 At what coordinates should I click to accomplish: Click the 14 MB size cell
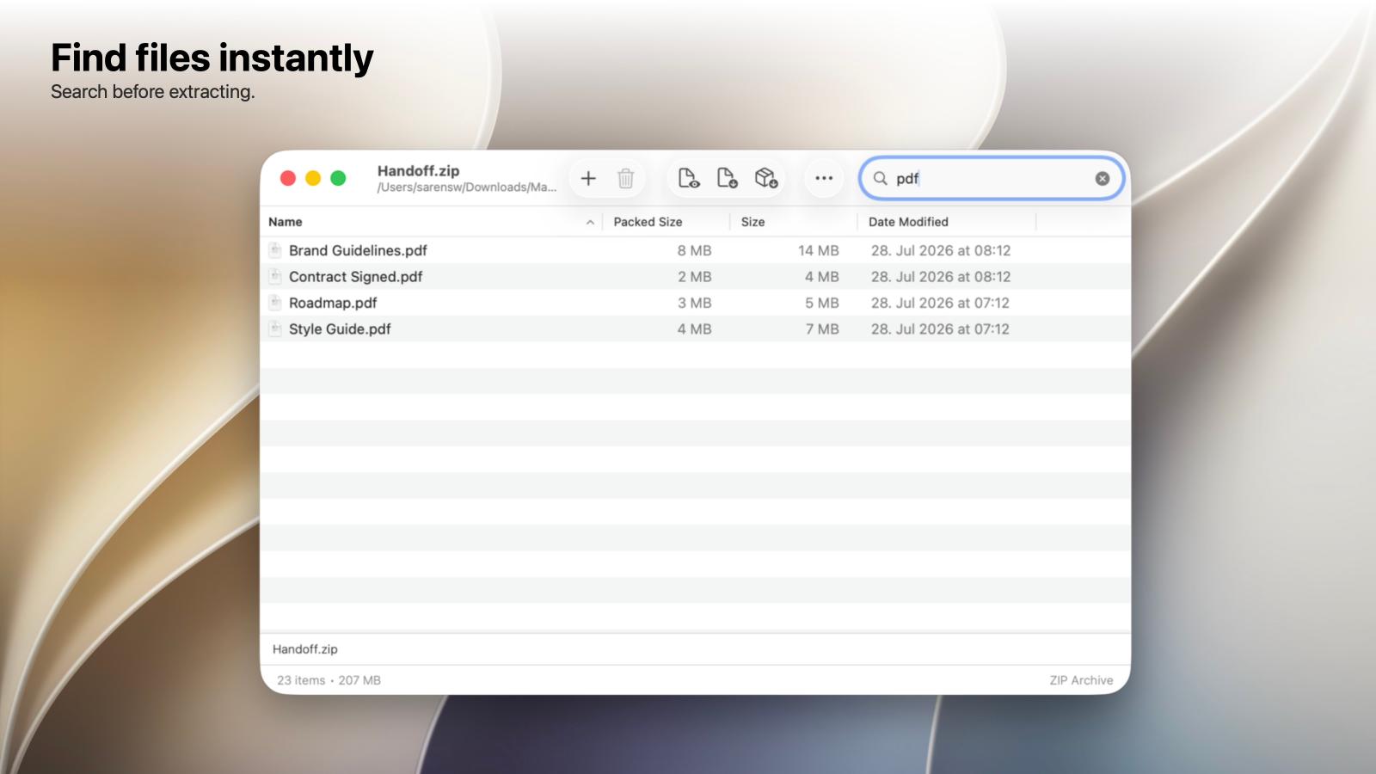click(818, 250)
